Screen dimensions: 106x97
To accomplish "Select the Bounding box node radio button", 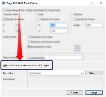I will click(29, 47).
